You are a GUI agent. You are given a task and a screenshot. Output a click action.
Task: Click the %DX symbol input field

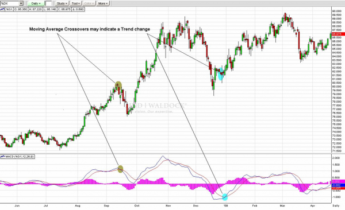[x=10, y=3]
